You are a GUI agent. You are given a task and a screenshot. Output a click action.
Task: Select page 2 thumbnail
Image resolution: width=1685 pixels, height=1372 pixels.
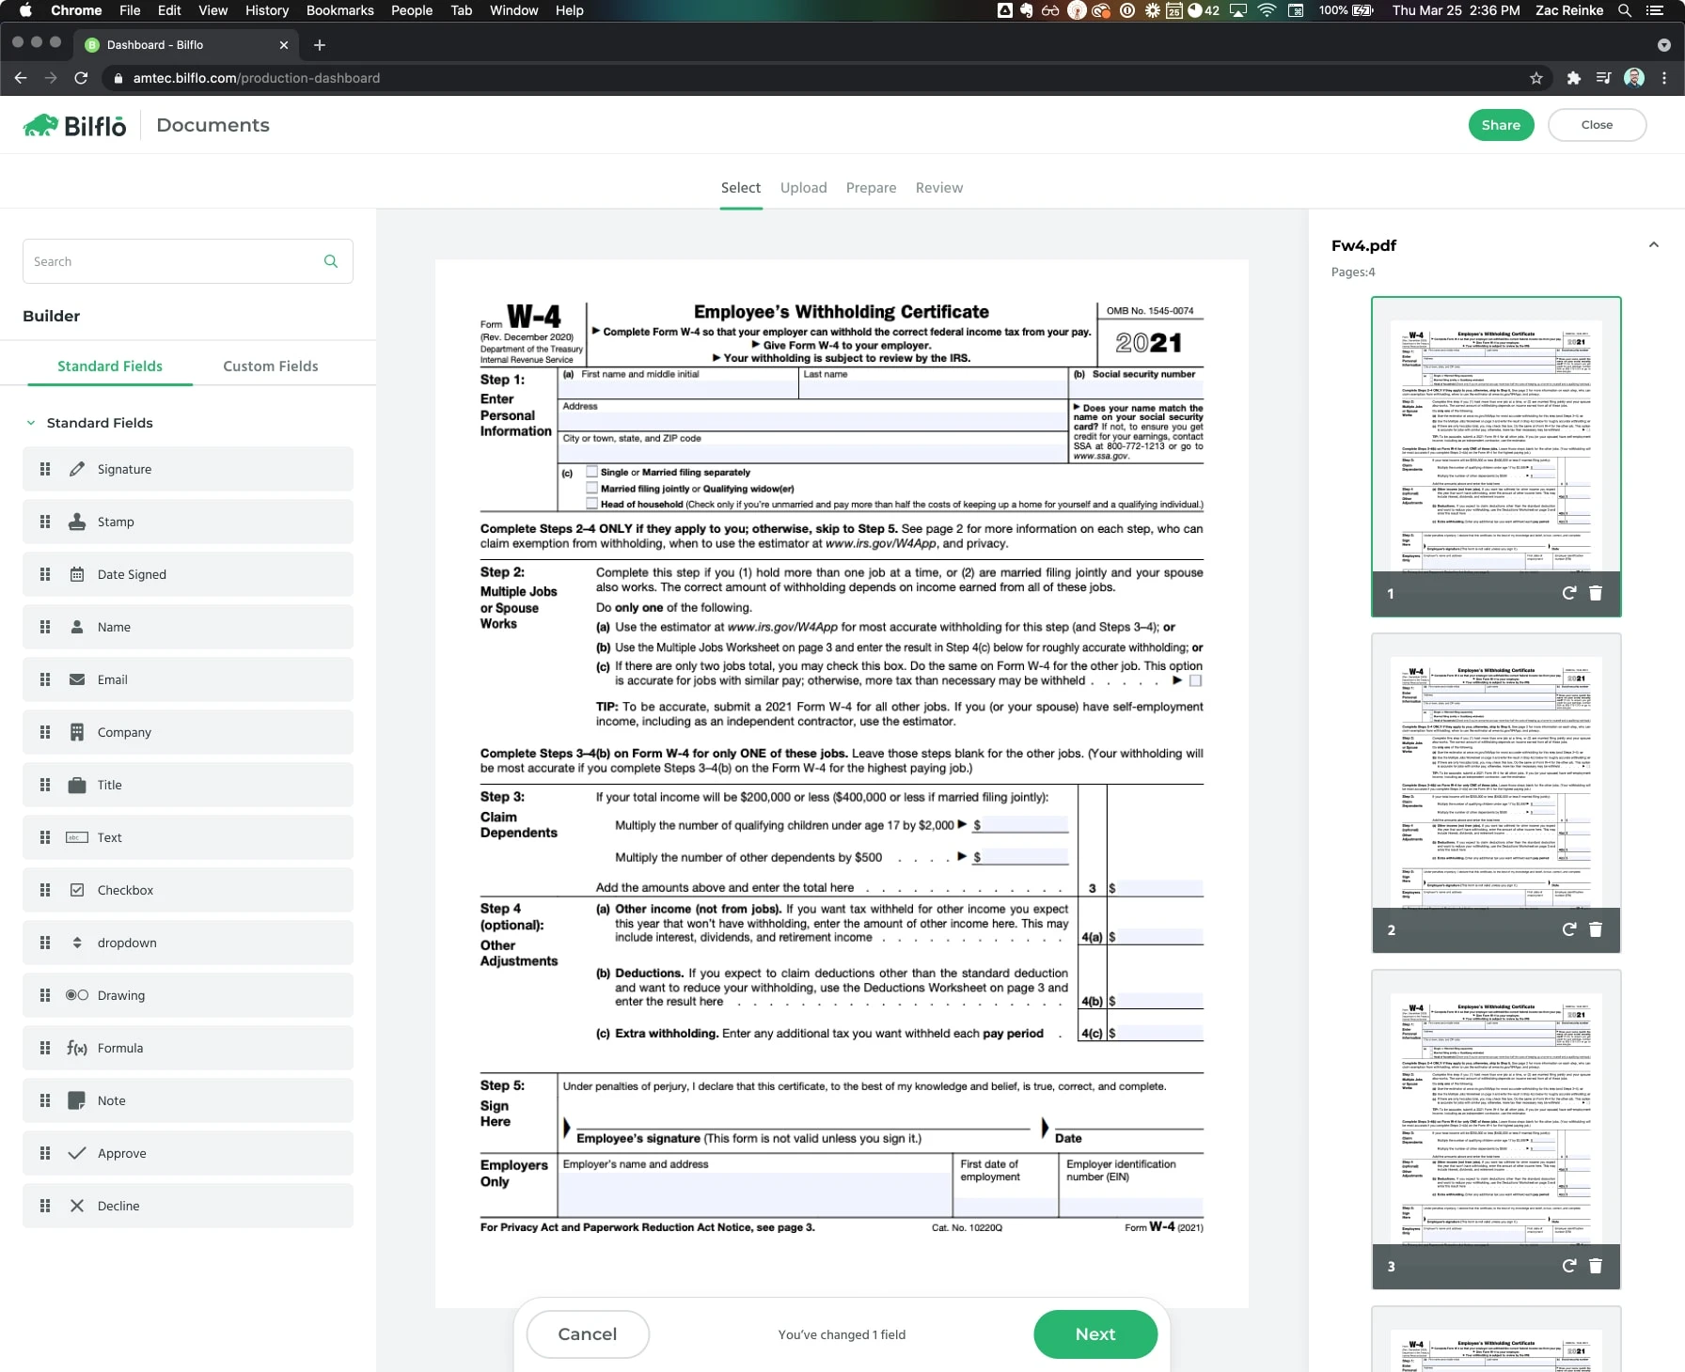[1496, 793]
